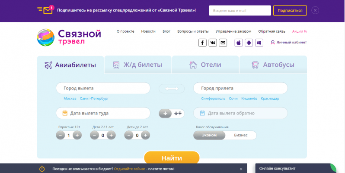This screenshot has height=173, width=345.
Task: Increase Дети 2-11 лет count
Action: (x=111, y=135)
